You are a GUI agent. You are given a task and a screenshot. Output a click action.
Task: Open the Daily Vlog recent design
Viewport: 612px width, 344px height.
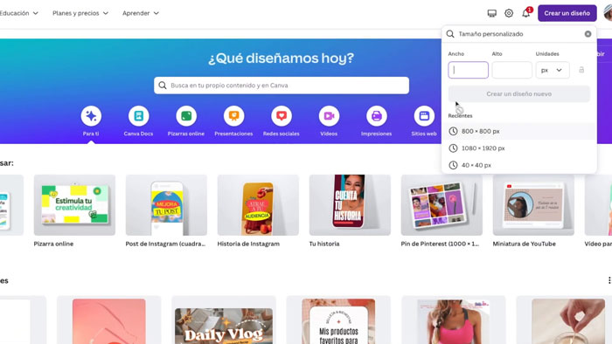(x=224, y=320)
